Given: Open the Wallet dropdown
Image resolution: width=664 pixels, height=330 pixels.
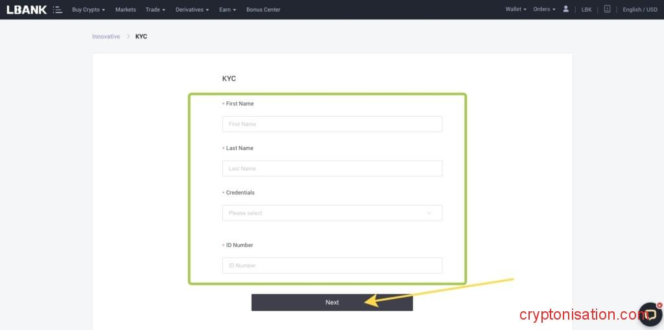Looking at the screenshot, I should pos(516,9).
